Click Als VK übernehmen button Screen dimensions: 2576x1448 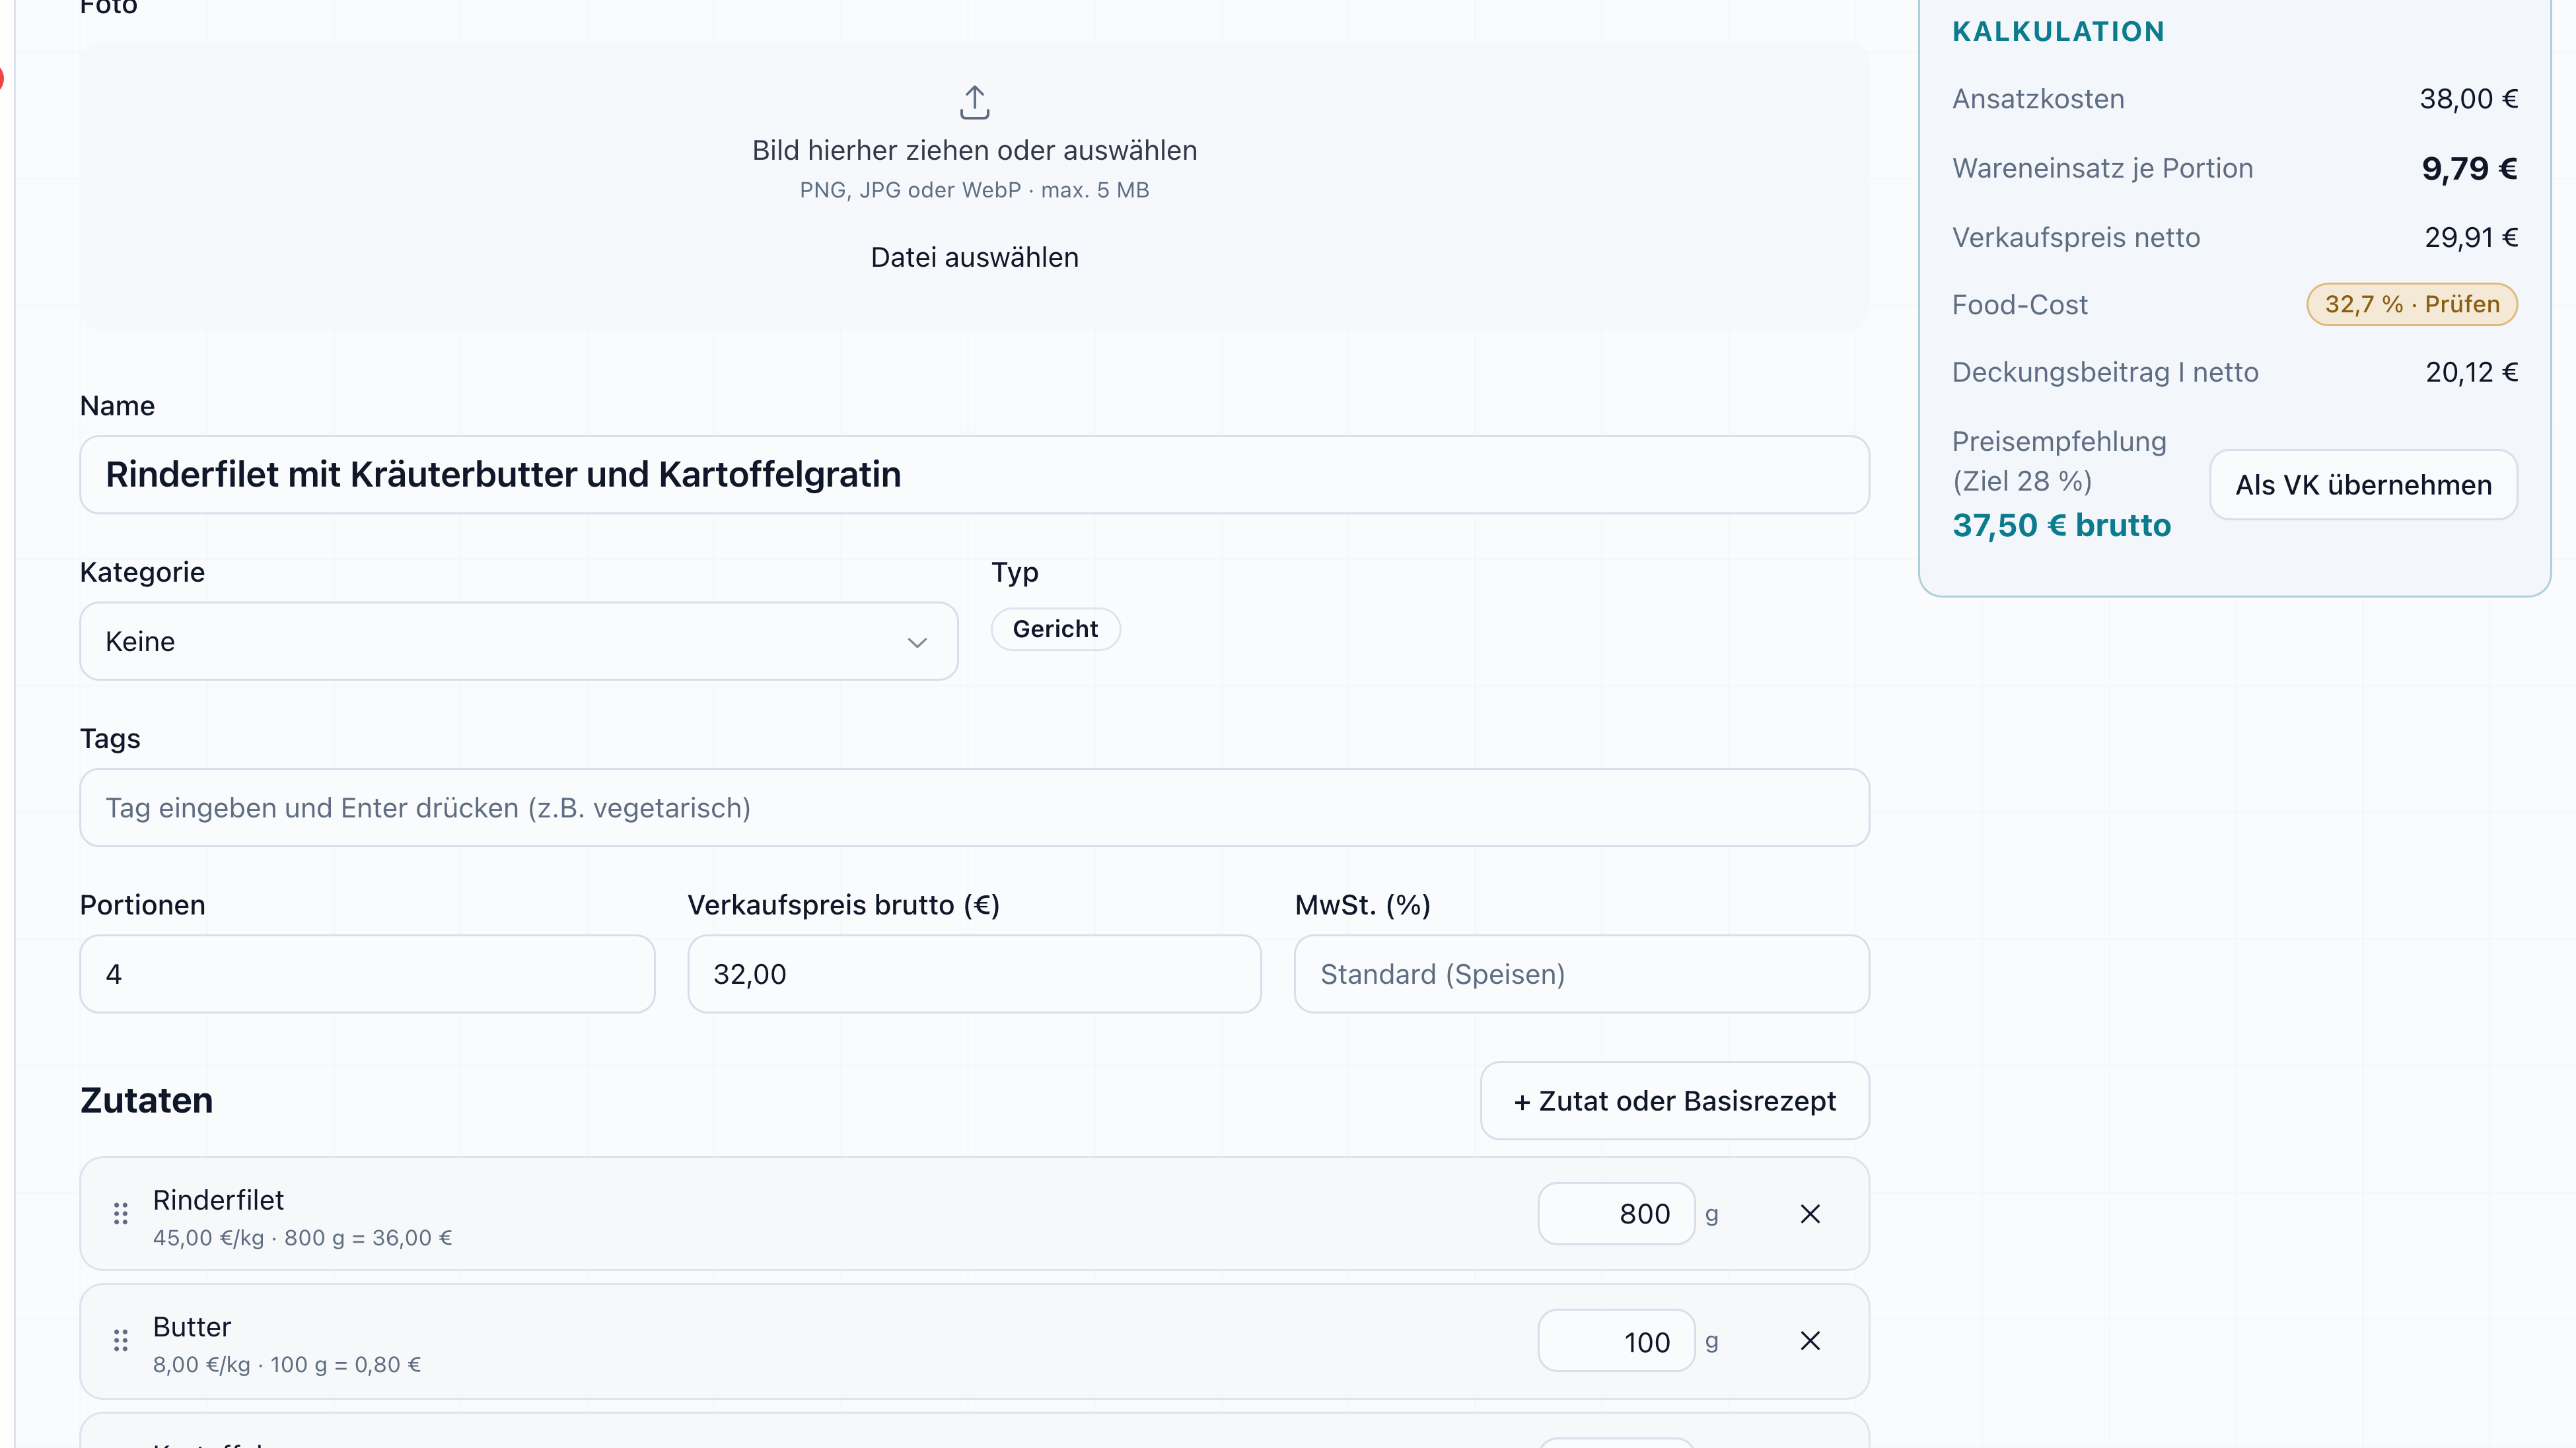(x=2363, y=485)
